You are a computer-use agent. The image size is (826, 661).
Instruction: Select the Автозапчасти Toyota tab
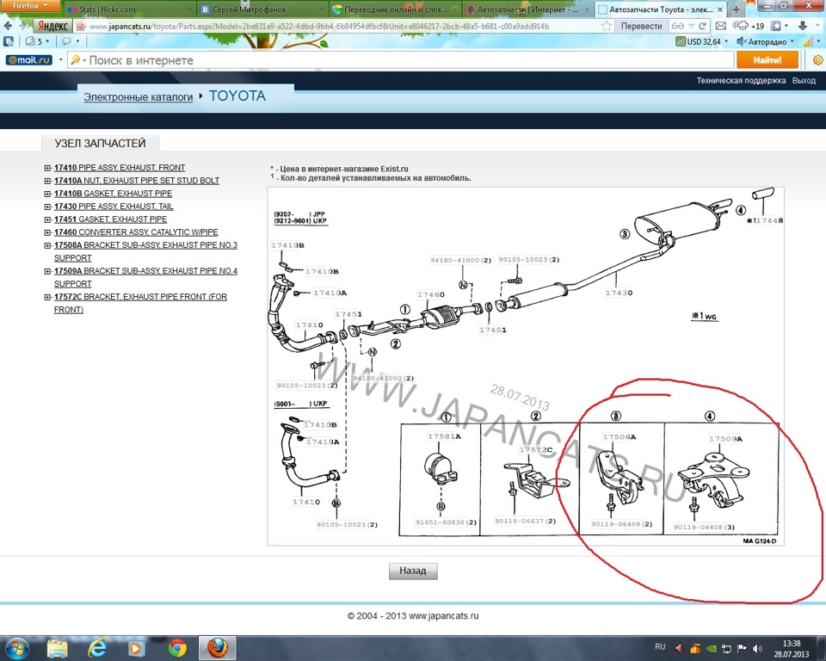coord(661,9)
